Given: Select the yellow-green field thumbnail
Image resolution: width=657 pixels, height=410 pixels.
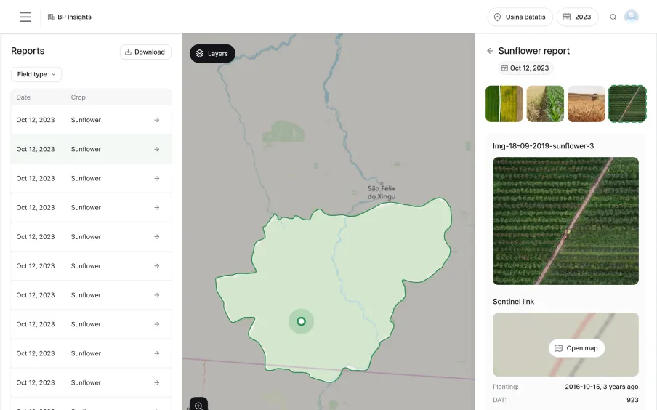Looking at the screenshot, I should coord(504,104).
